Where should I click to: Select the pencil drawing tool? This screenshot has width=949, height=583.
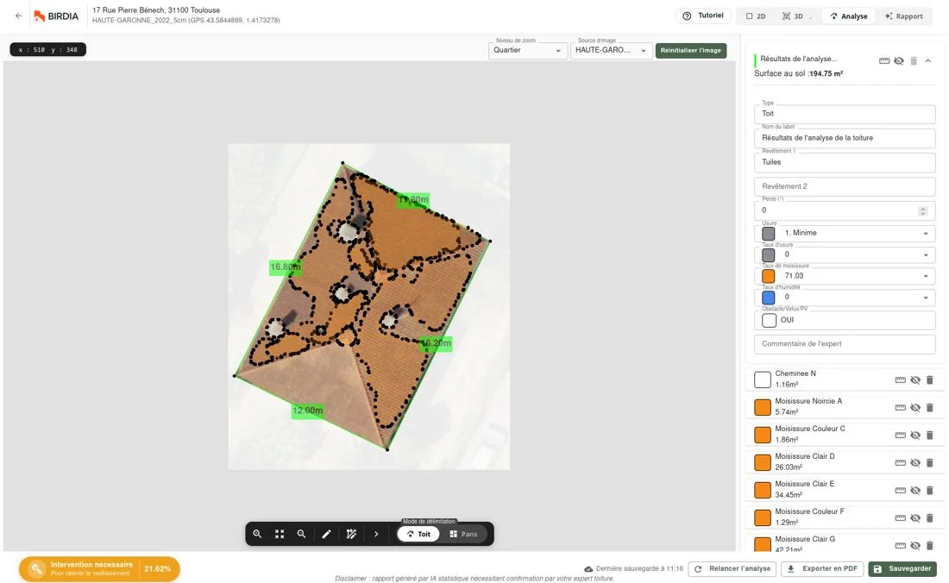point(326,534)
